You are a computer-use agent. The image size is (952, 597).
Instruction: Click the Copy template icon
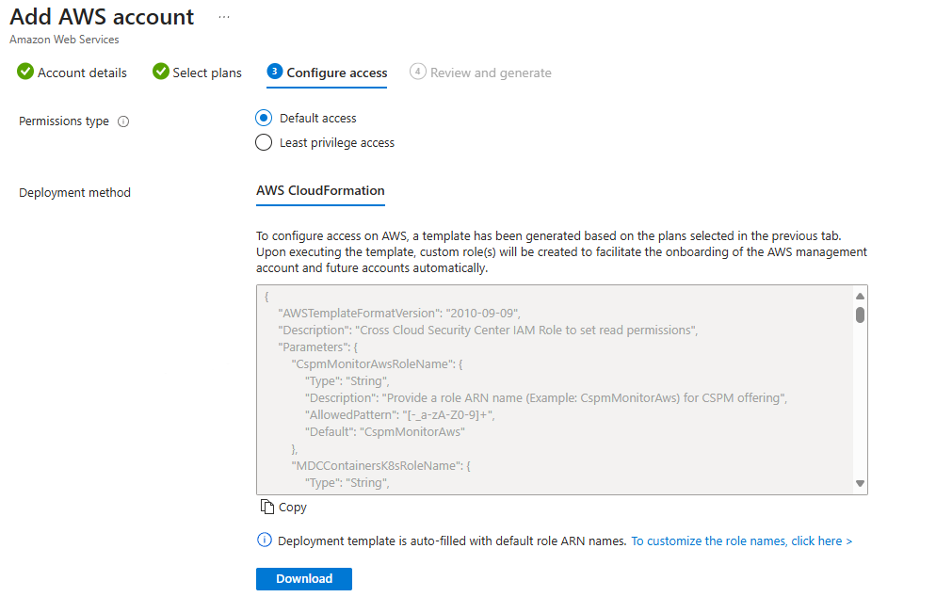point(266,507)
